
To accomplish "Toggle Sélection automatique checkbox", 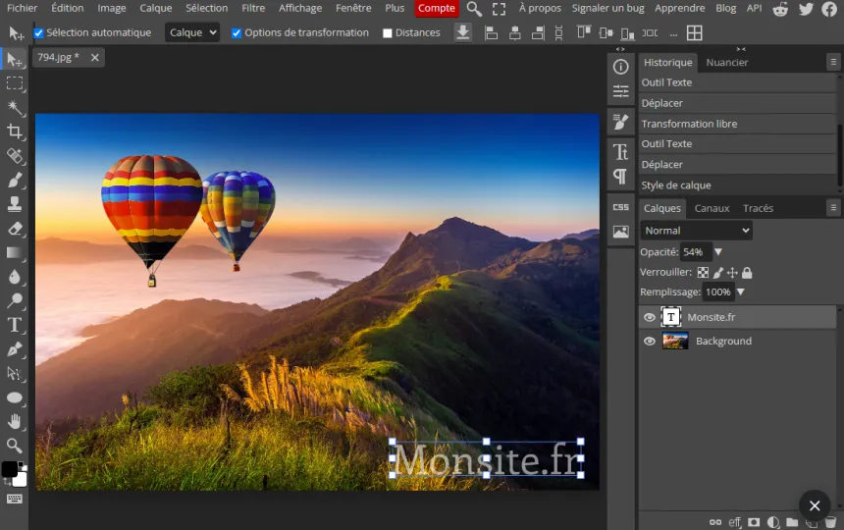I will pyautogui.click(x=38, y=32).
